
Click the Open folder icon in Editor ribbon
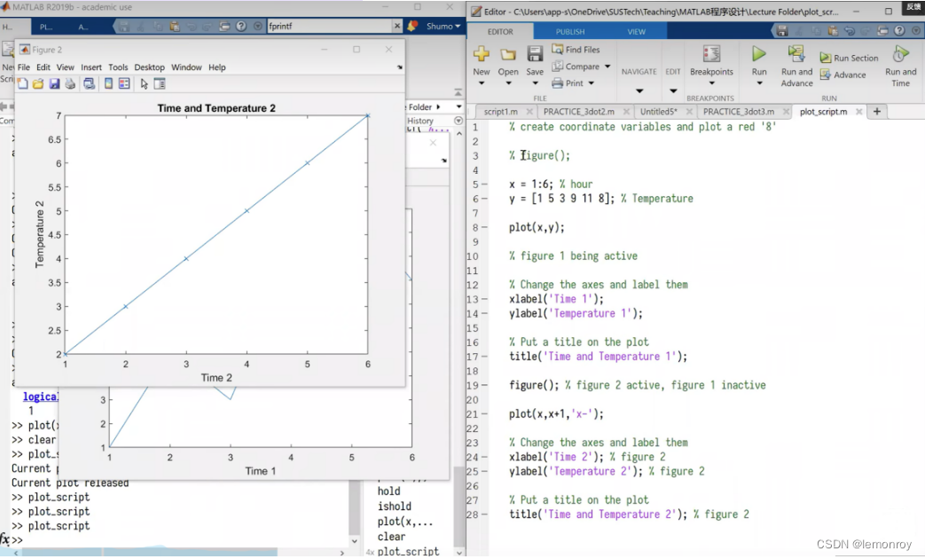click(508, 55)
